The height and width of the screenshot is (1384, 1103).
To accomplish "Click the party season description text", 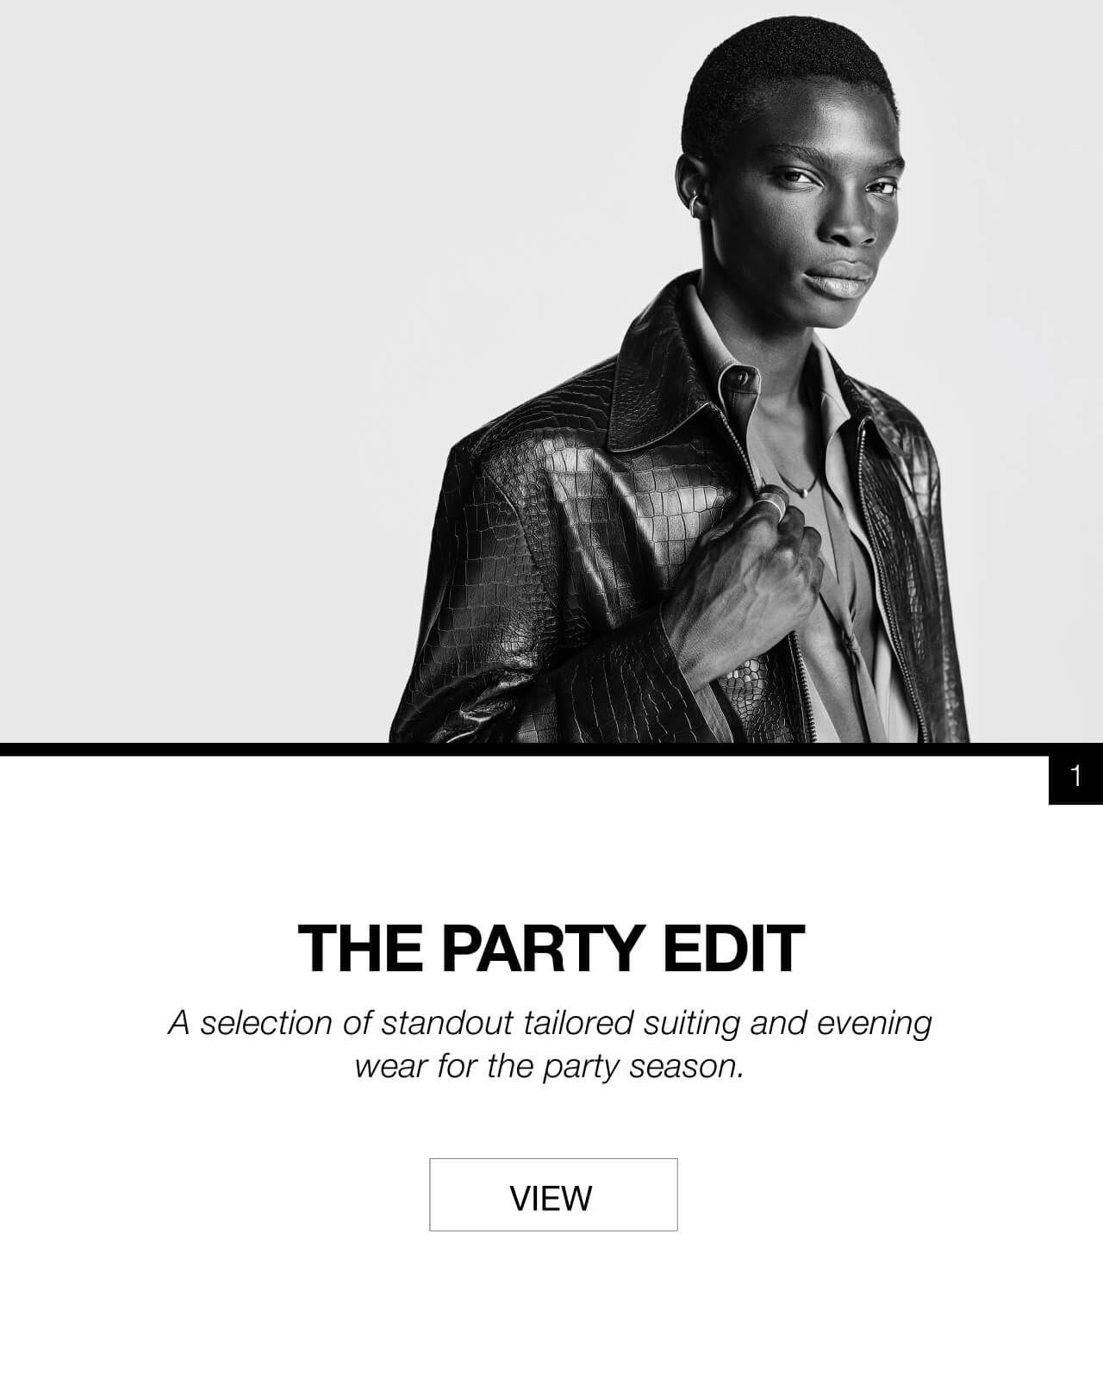I will tap(551, 1044).
